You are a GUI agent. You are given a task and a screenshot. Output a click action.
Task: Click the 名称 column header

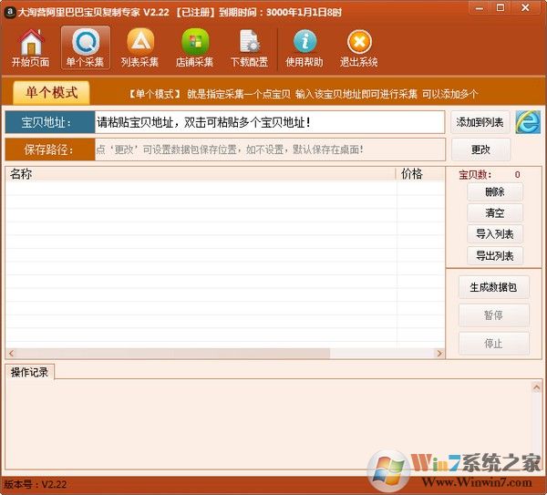tap(201, 174)
